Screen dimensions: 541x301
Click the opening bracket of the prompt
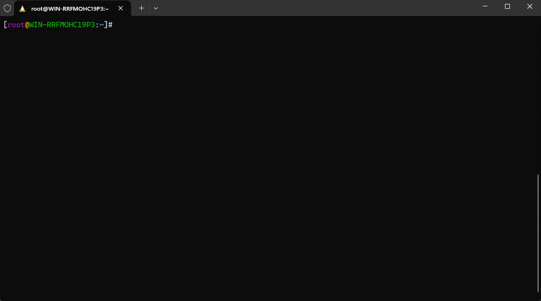(5, 25)
